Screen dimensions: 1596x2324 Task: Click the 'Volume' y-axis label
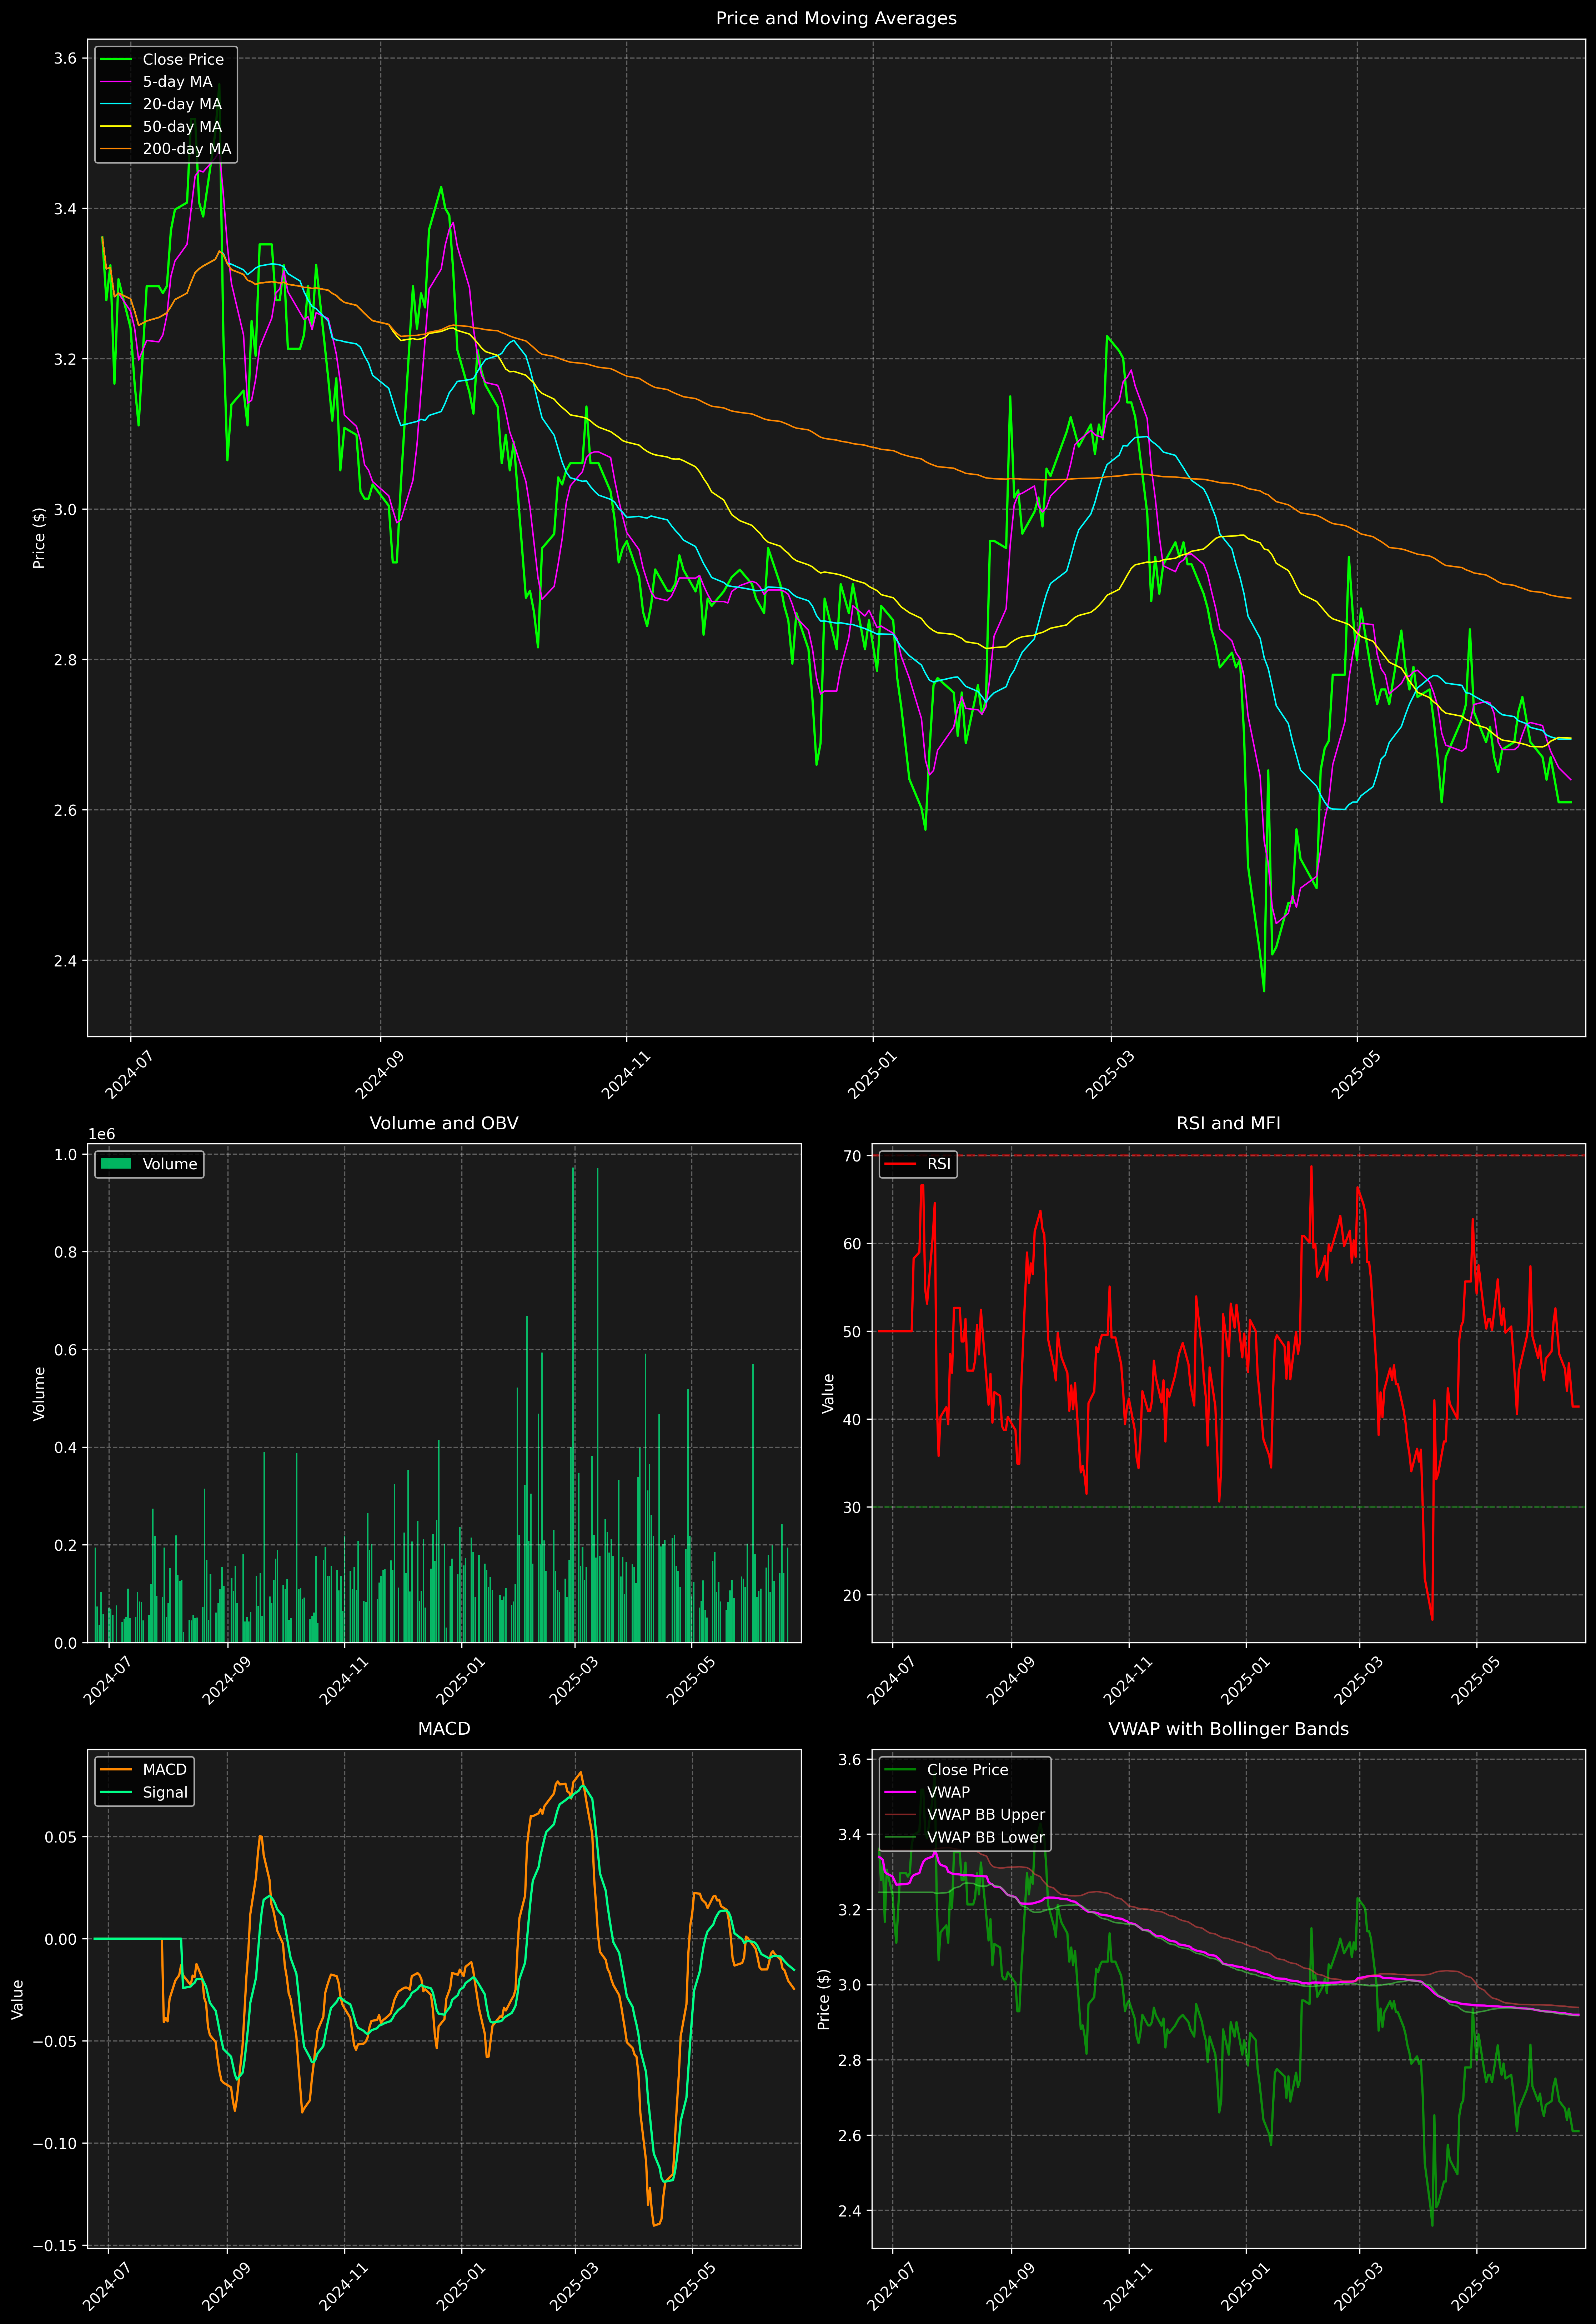pyautogui.click(x=39, y=1394)
